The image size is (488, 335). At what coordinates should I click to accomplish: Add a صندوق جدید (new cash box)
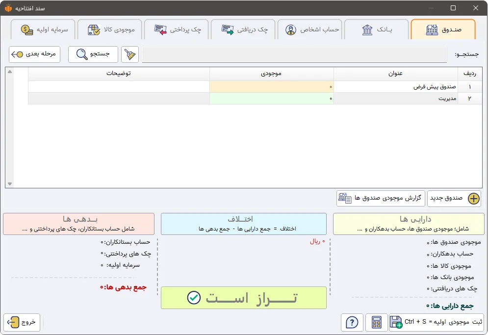pyautogui.click(x=454, y=199)
